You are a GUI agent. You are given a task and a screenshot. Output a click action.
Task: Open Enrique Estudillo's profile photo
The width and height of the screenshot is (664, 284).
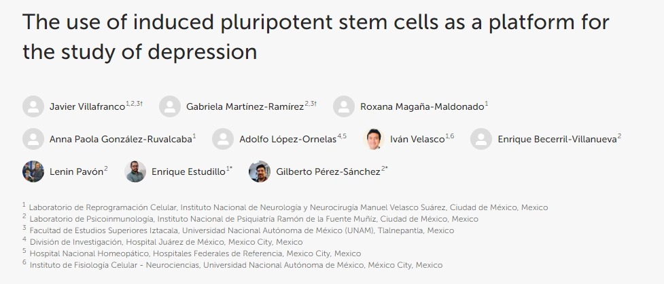[x=135, y=171]
